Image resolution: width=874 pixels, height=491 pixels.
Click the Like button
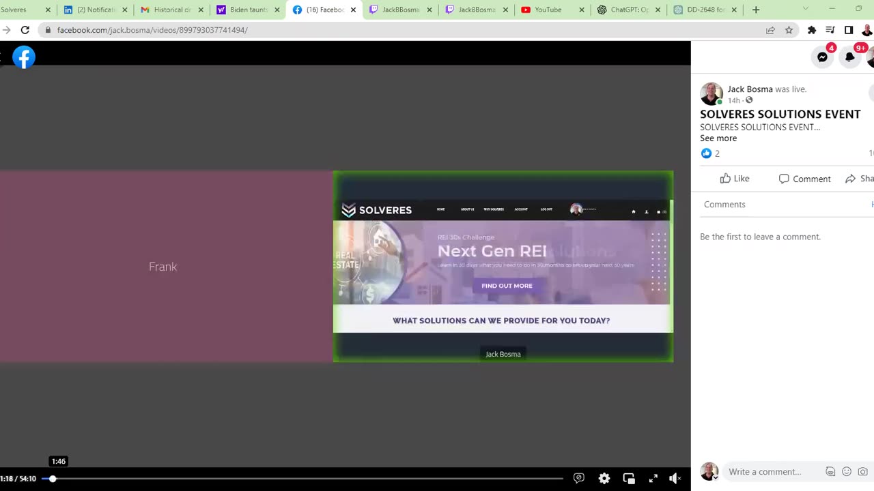pyautogui.click(x=735, y=179)
